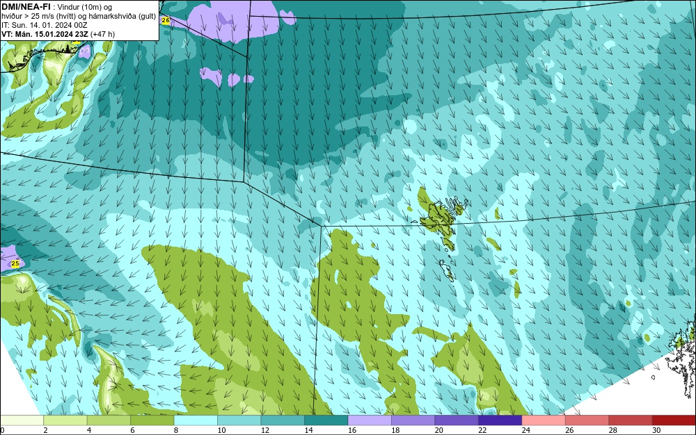Click the 'Vindur (10m) og' label
This screenshot has height=435, width=696.
tap(85, 7)
